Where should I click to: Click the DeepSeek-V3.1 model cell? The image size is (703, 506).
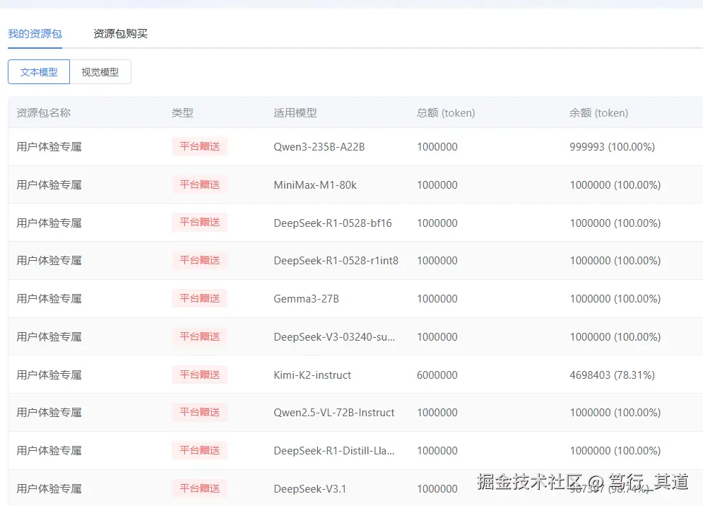pos(309,489)
